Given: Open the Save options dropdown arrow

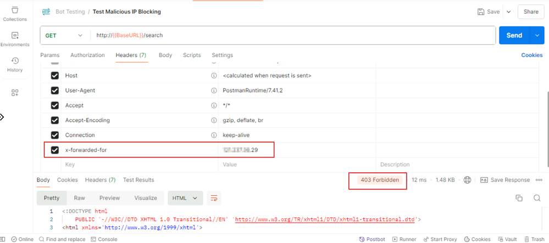Looking at the screenshot, I should [x=509, y=12].
